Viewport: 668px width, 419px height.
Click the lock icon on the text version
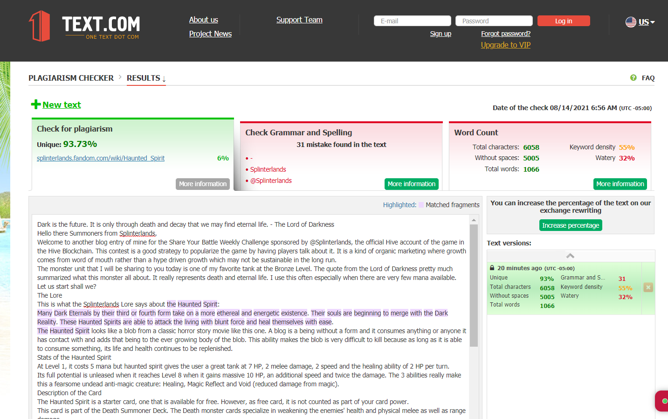click(x=492, y=268)
